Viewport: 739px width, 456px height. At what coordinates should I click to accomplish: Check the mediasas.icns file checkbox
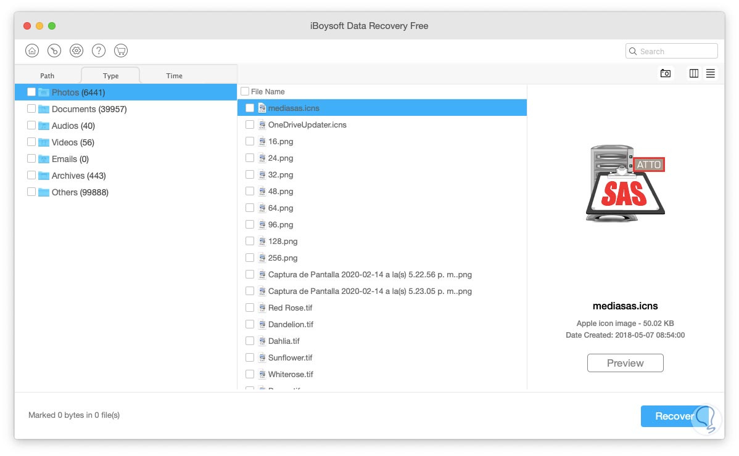[250, 108]
